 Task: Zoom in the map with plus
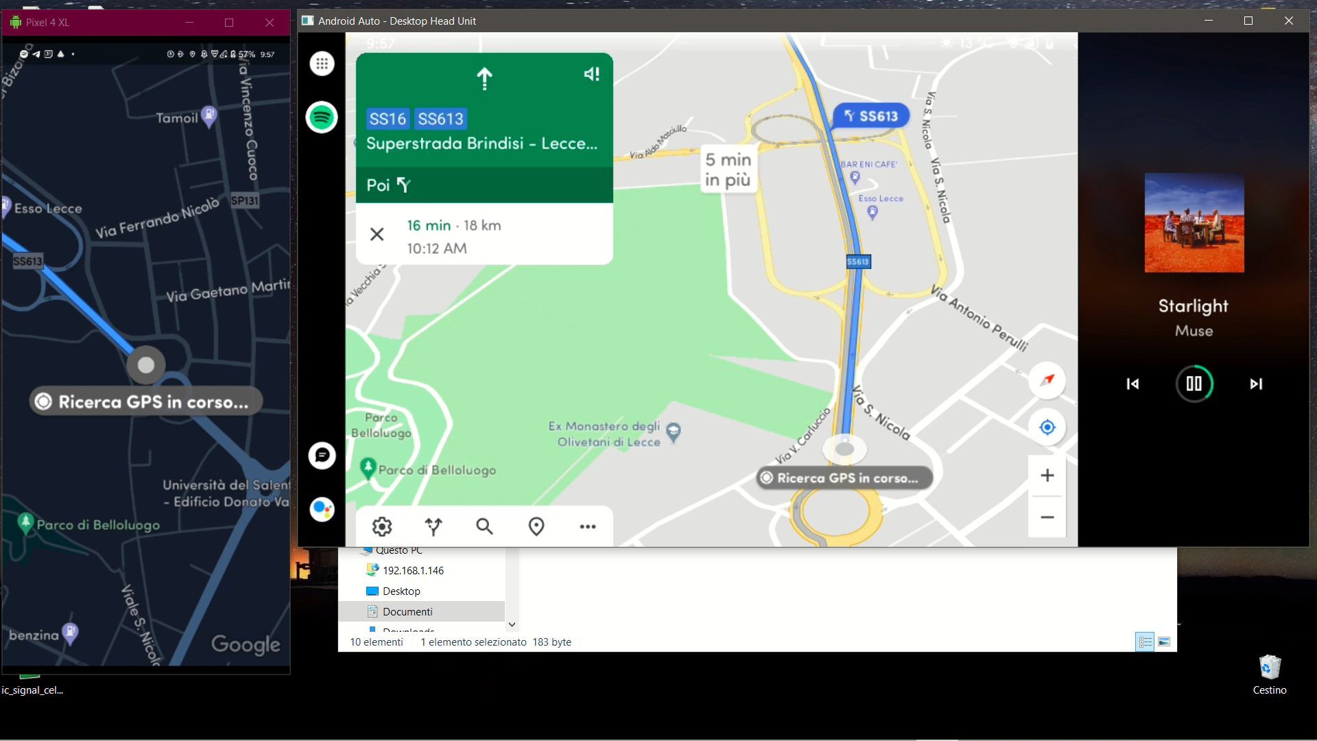click(x=1047, y=475)
